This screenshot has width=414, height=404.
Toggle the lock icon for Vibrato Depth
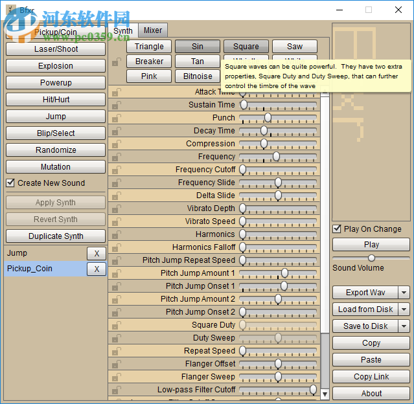point(117,208)
